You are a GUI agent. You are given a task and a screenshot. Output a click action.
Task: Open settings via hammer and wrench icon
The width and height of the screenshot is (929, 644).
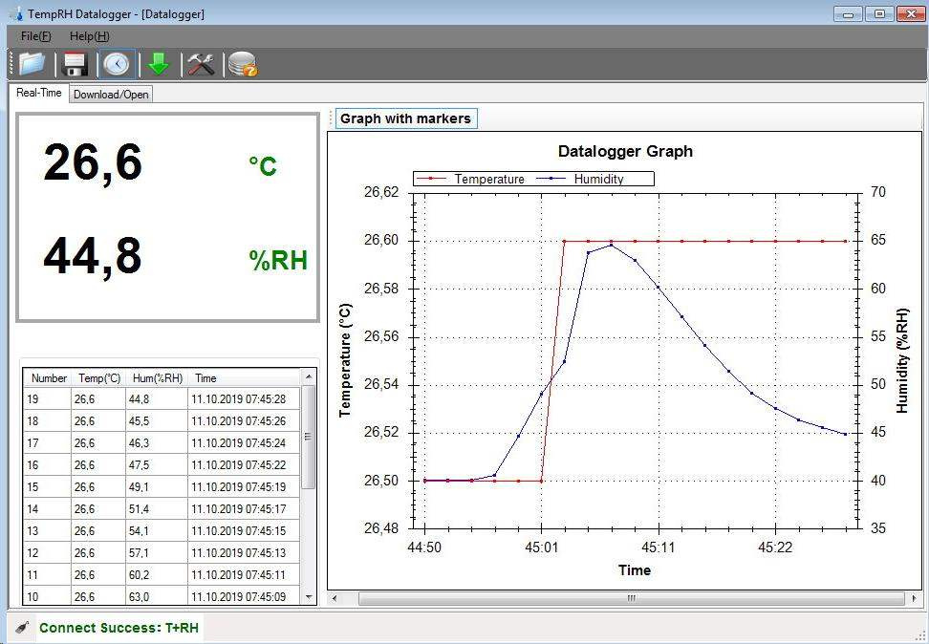(201, 64)
